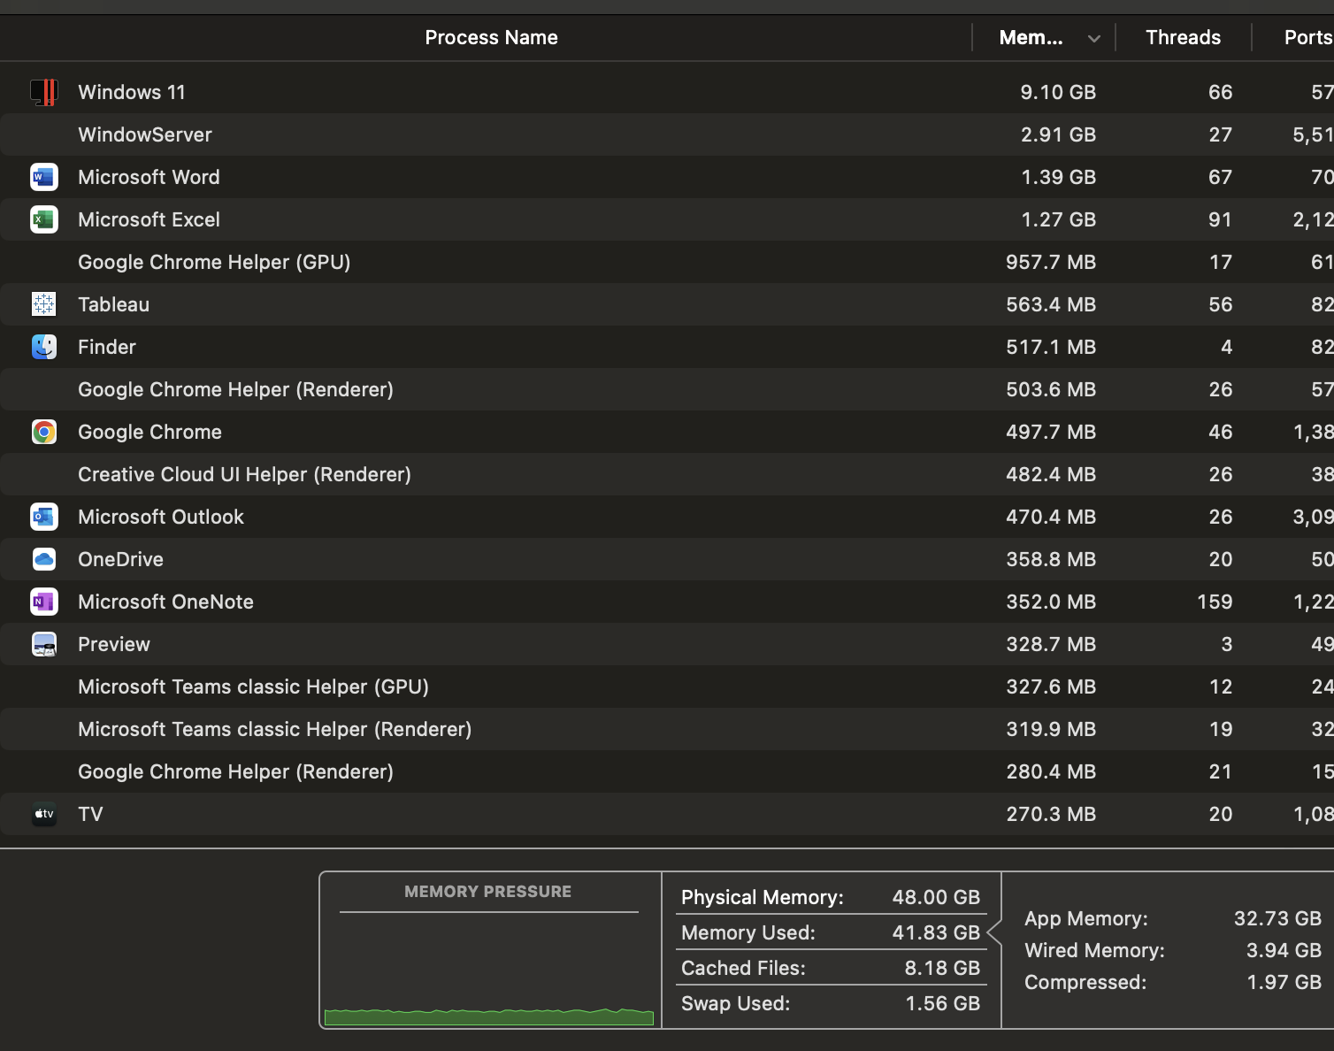The width and height of the screenshot is (1334, 1051).
Task: Click the 563.4 MB memory value
Action: (x=1051, y=304)
